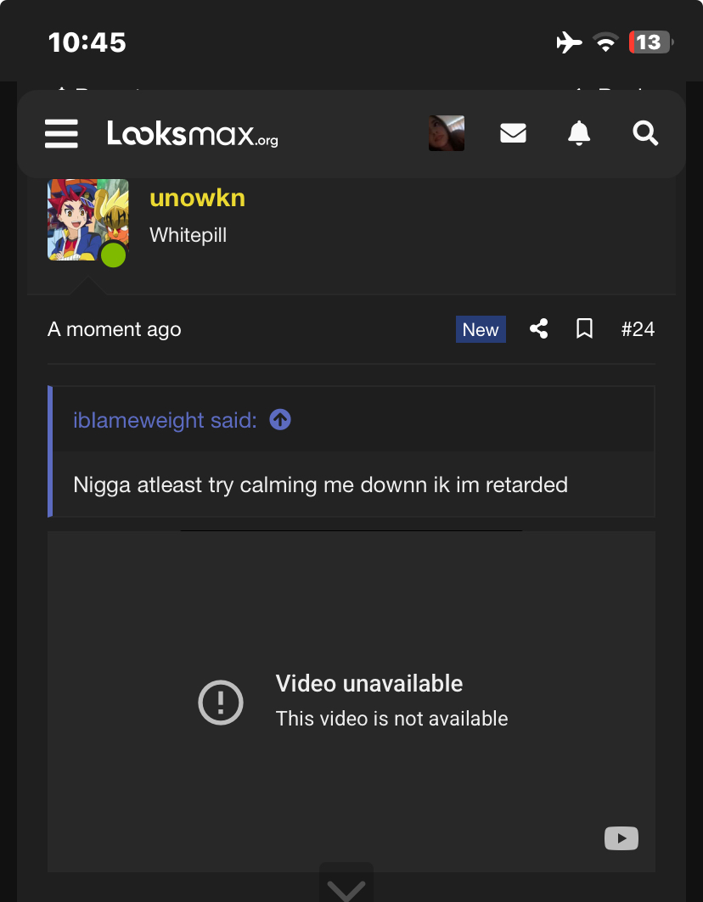This screenshot has width=703, height=902.
Task: Open unowkn's user profile name
Action: [x=197, y=199]
